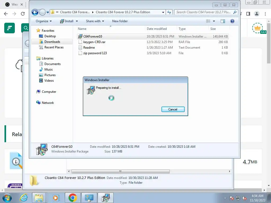The width and height of the screenshot is (271, 203).
Task: Open Chrome three-dot menu
Action: tap(265, 14)
